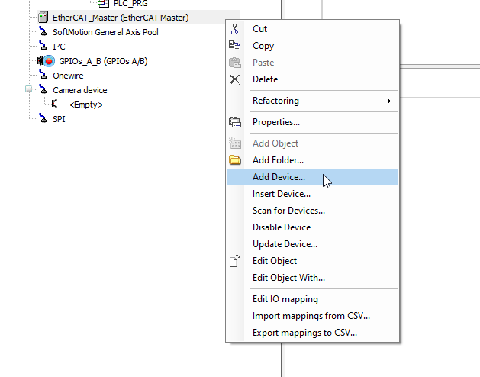The image size is (480, 377).
Task: Click the Camera device node icon
Action: (x=43, y=90)
